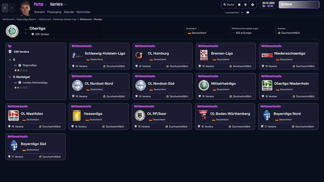Switch to the Posteingang tab
This screenshot has height=182, width=324.
coord(54,12)
